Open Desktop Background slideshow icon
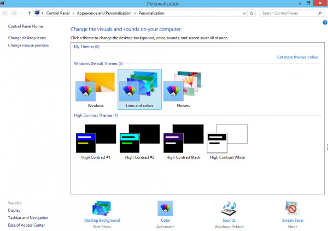Image resolution: width=328 pixels, height=231 pixels. (x=102, y=209)
